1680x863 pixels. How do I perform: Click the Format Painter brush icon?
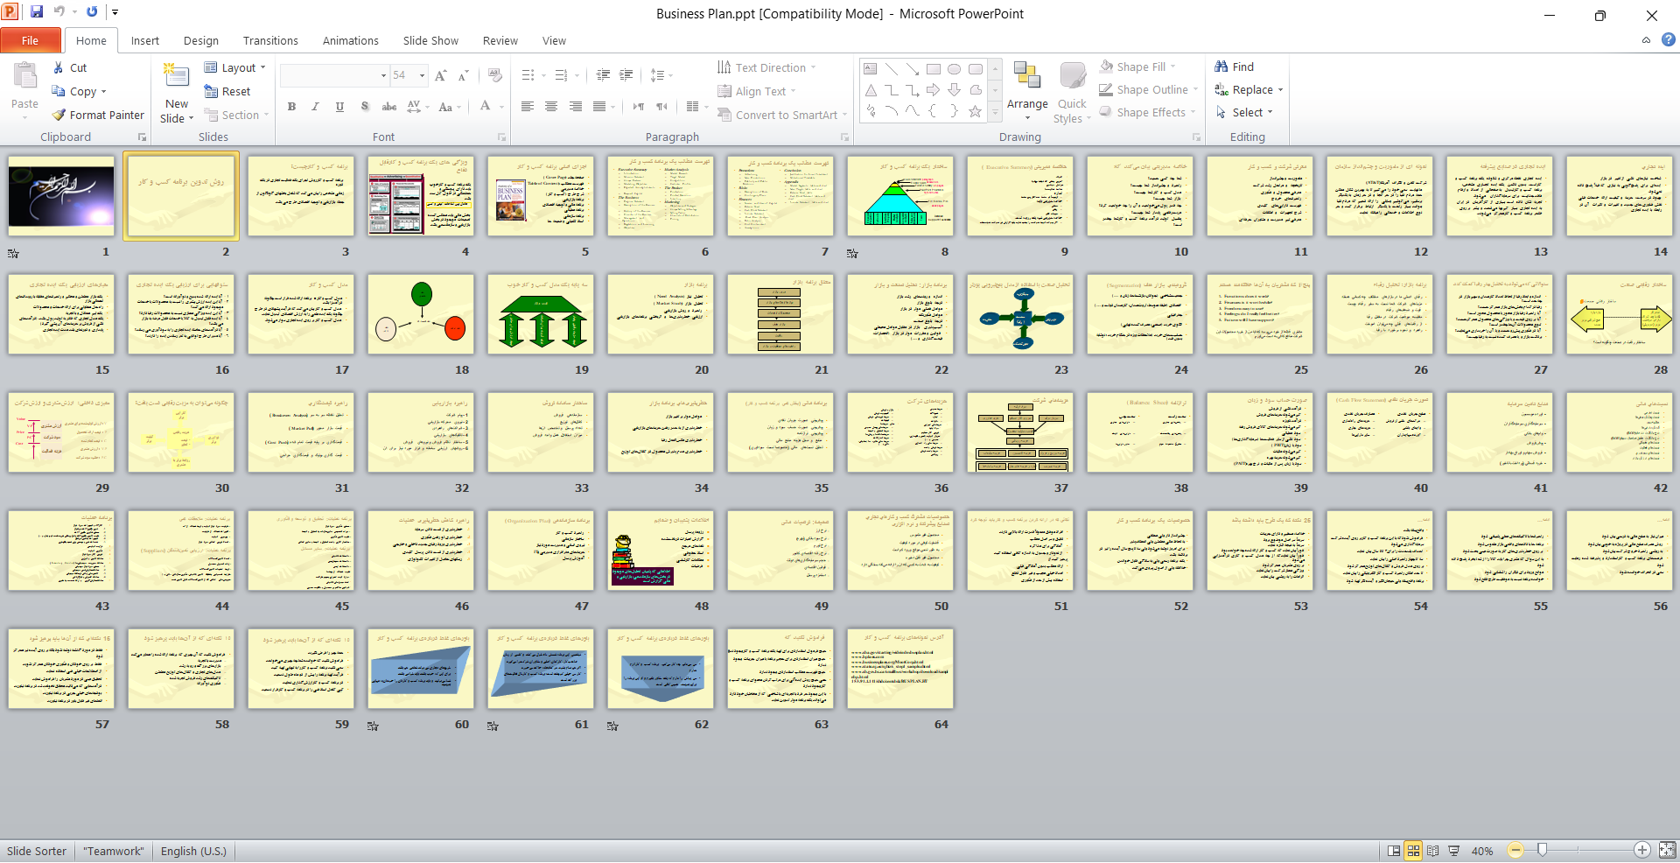59,115
